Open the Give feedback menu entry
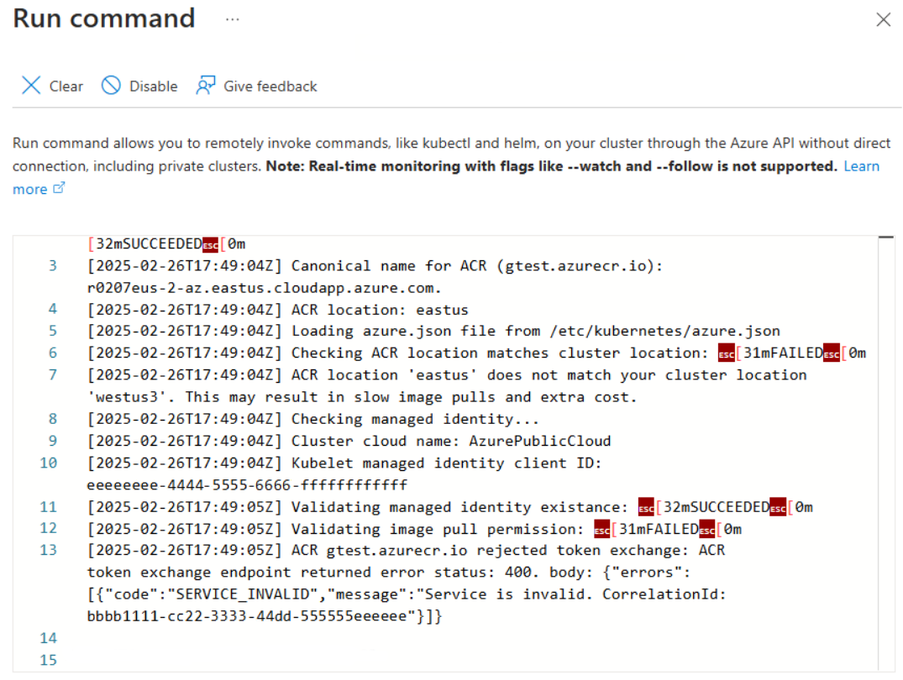Image resolution: width=903 pixels, height=680 pixels. (x=270, y=86)
